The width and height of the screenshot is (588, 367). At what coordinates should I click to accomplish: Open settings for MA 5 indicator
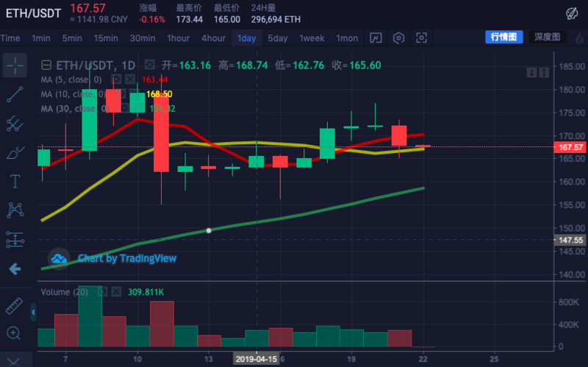(116, 79)
